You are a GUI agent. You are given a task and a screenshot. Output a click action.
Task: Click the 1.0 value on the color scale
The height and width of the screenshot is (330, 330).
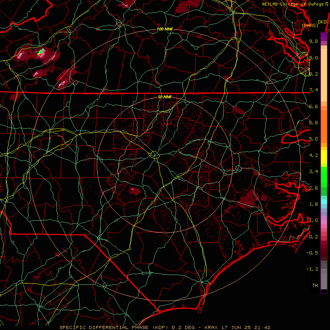coord(313,220)
